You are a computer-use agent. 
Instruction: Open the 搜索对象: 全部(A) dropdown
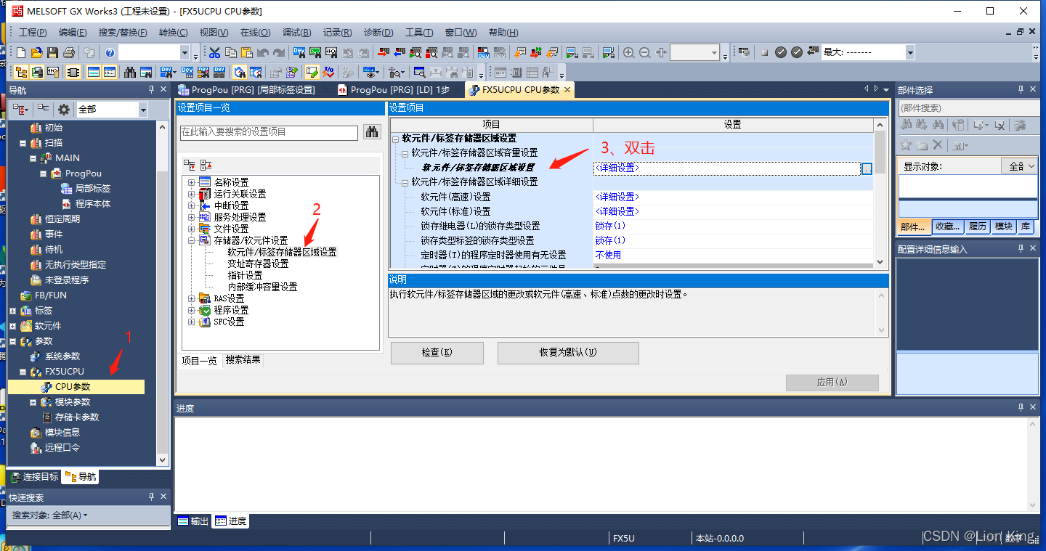(50, 515)
